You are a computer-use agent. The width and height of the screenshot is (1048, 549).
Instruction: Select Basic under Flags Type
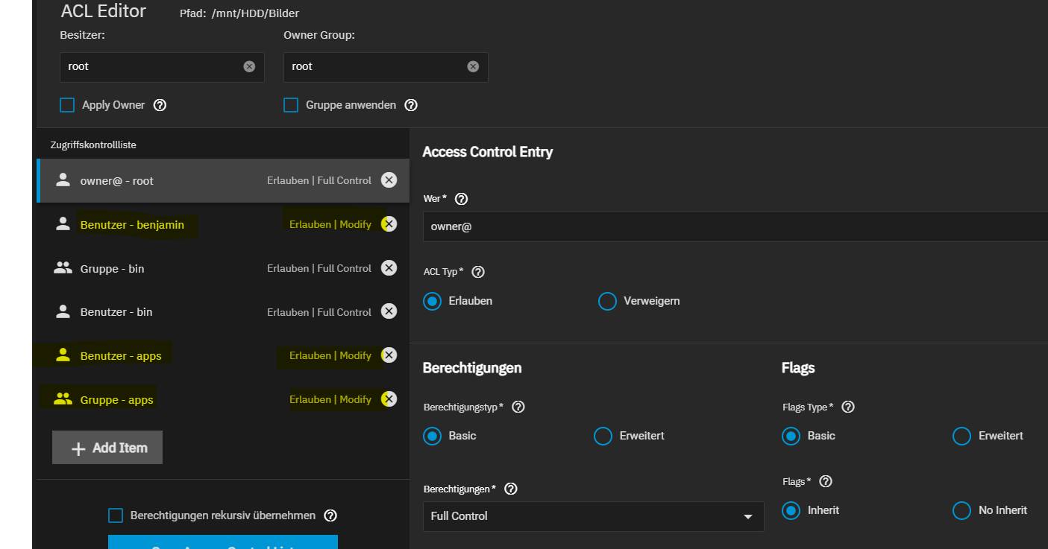[x=791, y=436]
